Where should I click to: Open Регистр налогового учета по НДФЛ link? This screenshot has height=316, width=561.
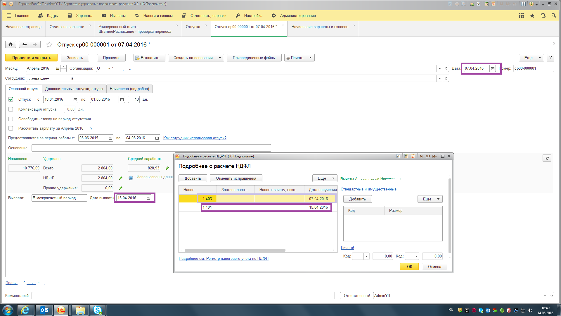coord(224,258)
